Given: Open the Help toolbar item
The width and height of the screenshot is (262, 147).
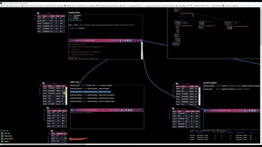Looking at the screenshot, I should [236, 6].
